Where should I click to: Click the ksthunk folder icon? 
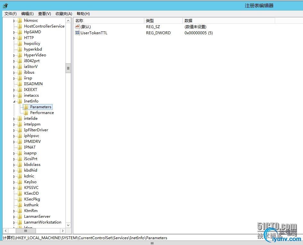[x=20, y=205]
